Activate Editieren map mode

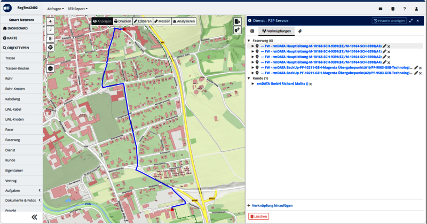pos(143,21)
